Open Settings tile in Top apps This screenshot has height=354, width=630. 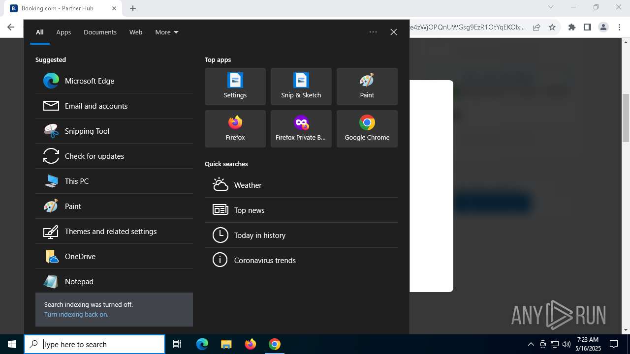235,87
